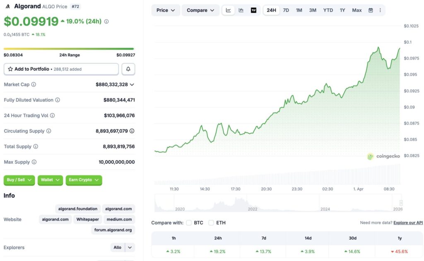Click info icon next to Max Supply
This screenshot has width=424, height=261.
(x=34, y=162)
